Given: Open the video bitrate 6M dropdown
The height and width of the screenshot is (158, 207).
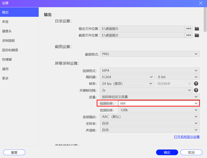Looking at the screenshot, I should pos(159,103).
